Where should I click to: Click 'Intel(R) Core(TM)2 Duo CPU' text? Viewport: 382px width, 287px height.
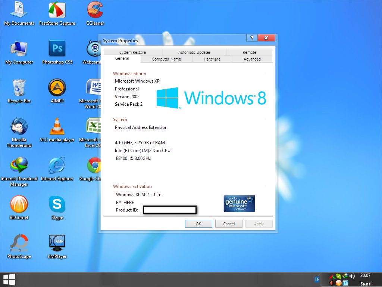[x=143, y=151]
